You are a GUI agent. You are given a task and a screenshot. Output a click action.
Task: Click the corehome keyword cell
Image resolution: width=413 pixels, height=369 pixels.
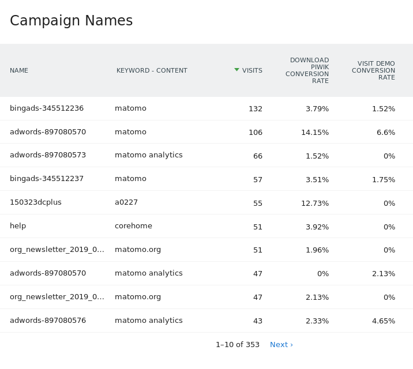pos(133,226)
